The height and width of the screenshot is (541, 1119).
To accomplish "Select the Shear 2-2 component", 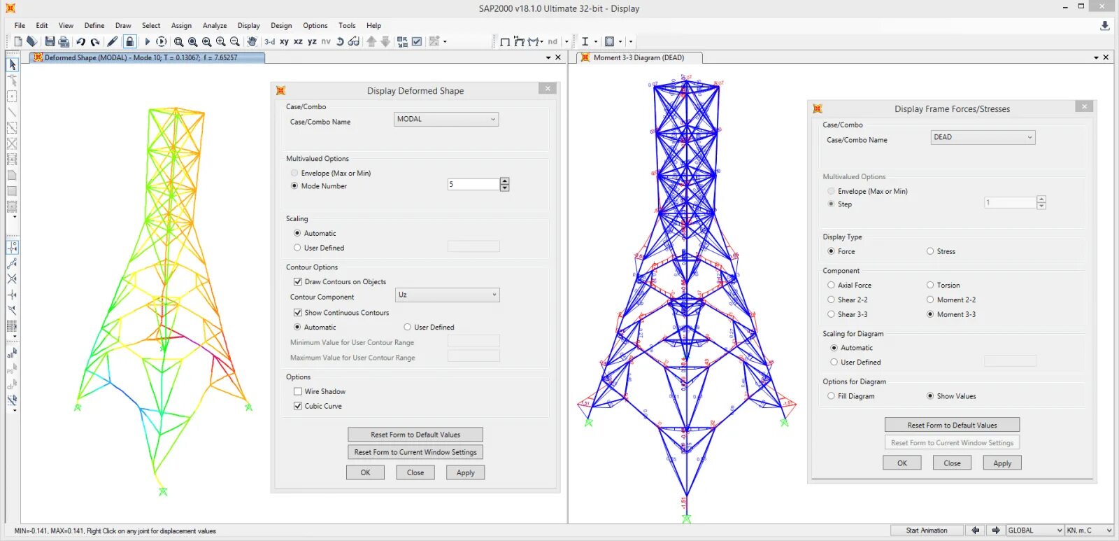I will [831, 300].
